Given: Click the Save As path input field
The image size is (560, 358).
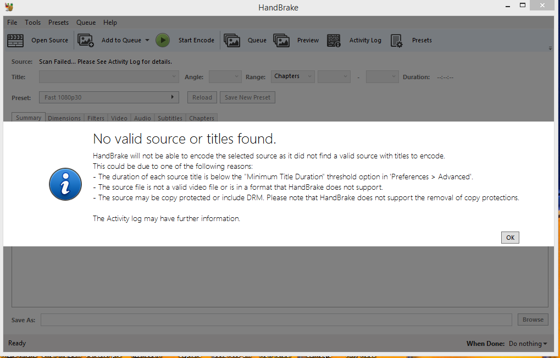Looking at the screenshot, I should pos(276,320).
